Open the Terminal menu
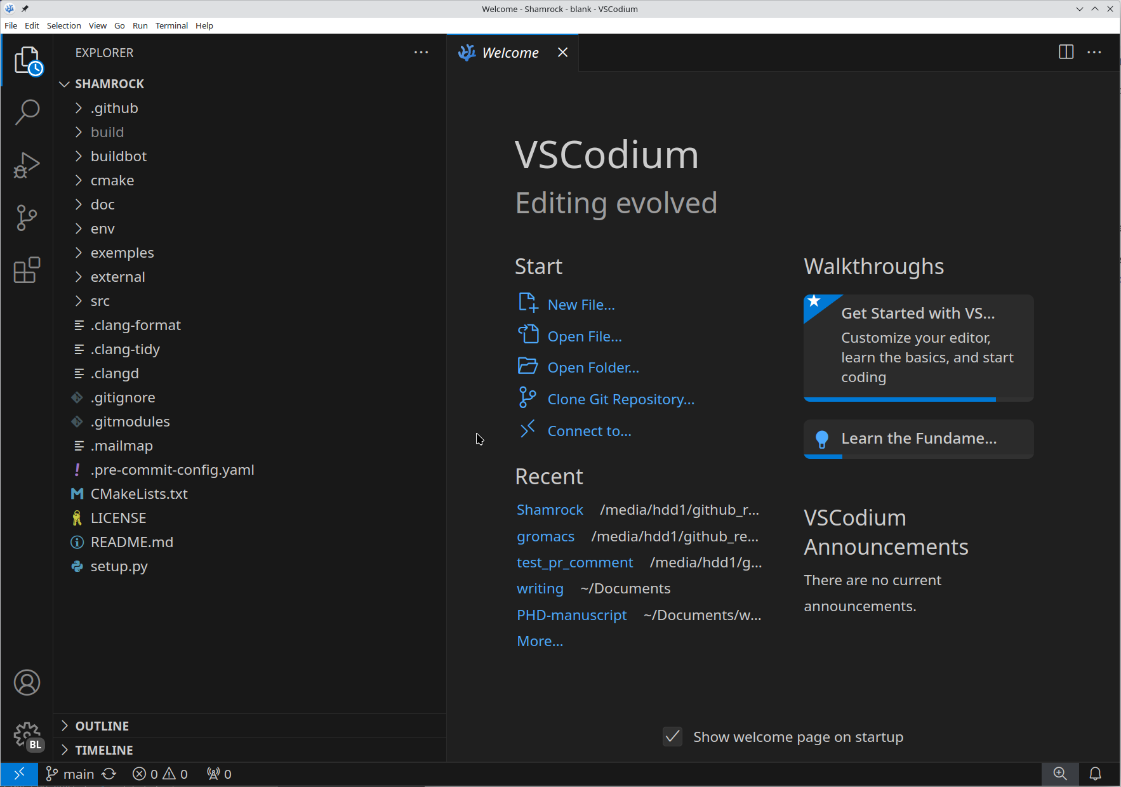Viewport: 1121px width, 787px height. 171,25
